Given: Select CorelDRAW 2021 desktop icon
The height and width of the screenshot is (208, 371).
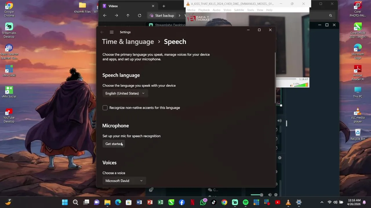Looking at the screenshot, I should (x=358, y=31).
